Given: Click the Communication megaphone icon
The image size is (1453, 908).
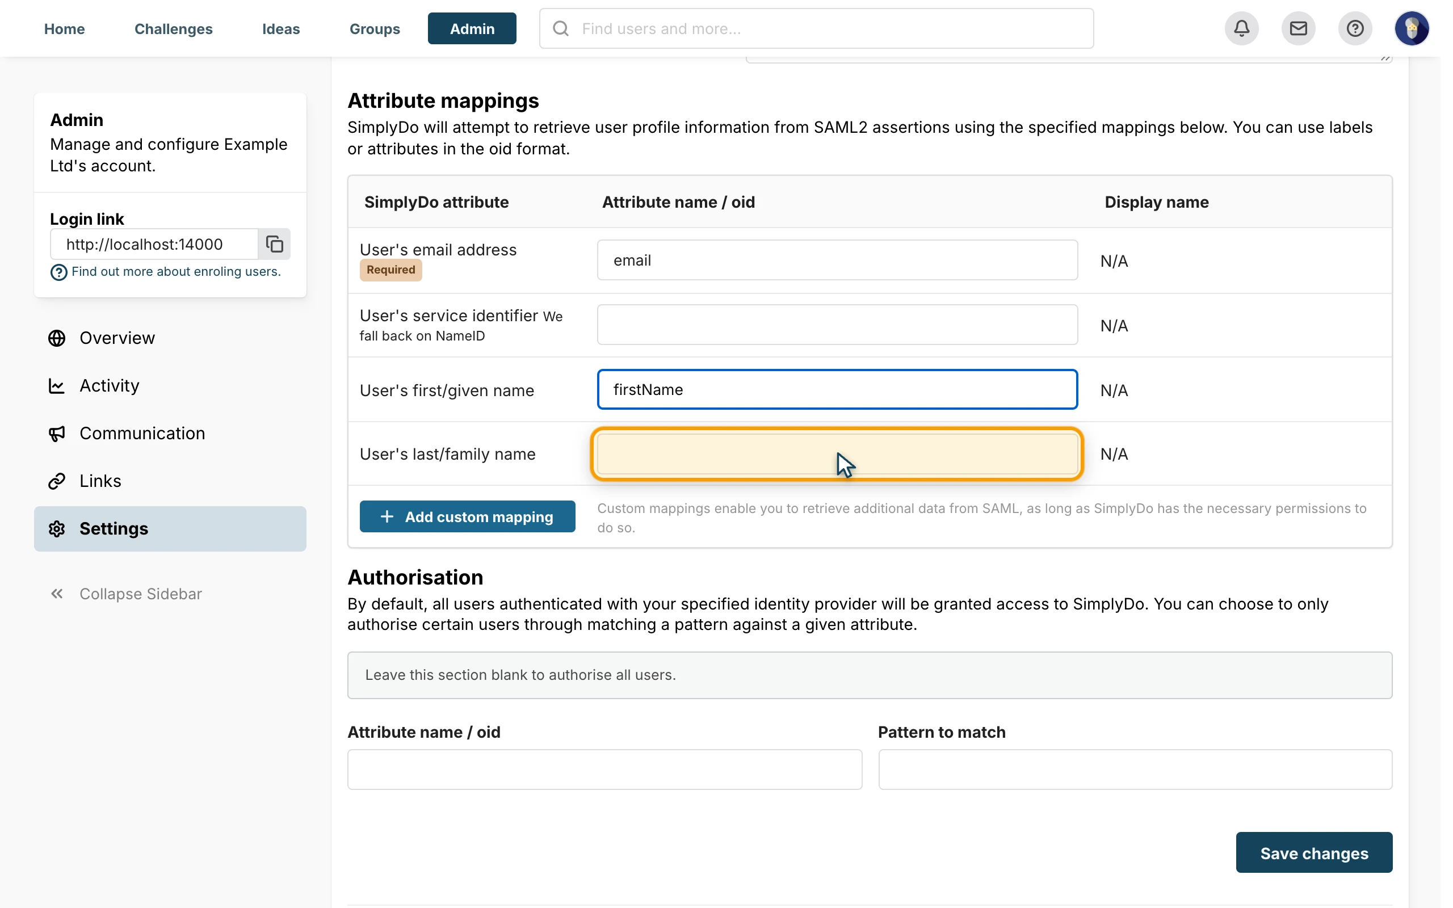Looking at the screenshot, I should pos(57,434).
